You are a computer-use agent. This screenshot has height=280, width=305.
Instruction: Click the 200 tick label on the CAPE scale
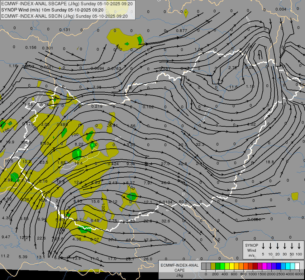215,274
